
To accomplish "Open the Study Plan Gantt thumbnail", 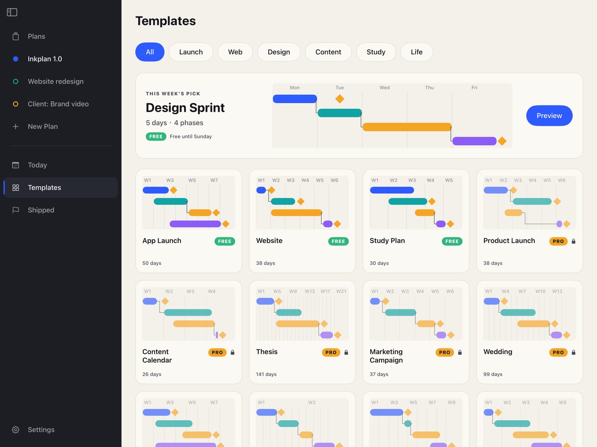I will coord(416,203).
